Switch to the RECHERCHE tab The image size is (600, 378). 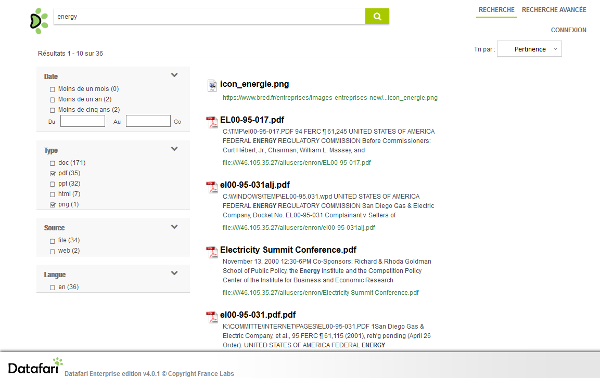pos(496,10)
